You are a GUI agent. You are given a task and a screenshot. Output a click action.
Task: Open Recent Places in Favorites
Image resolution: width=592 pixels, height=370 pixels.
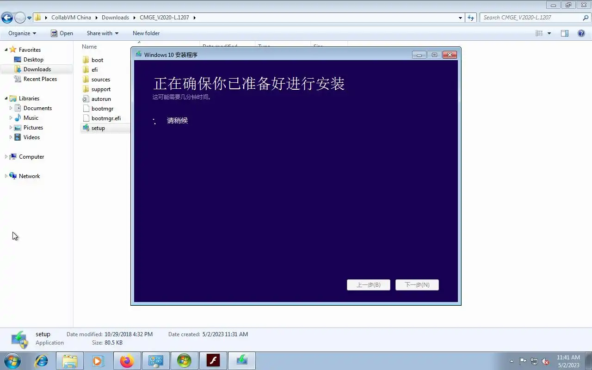40,79
